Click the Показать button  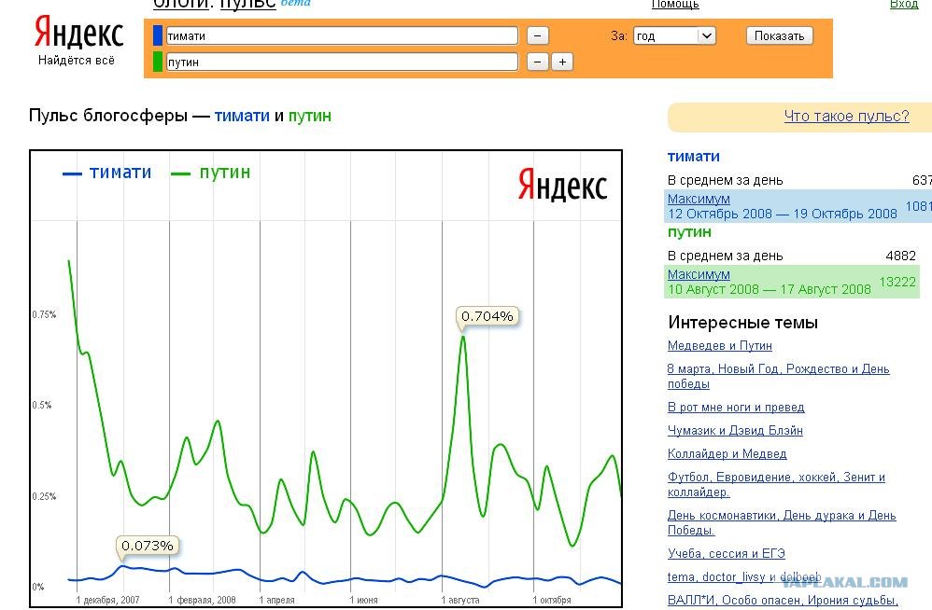coord(779,35)
